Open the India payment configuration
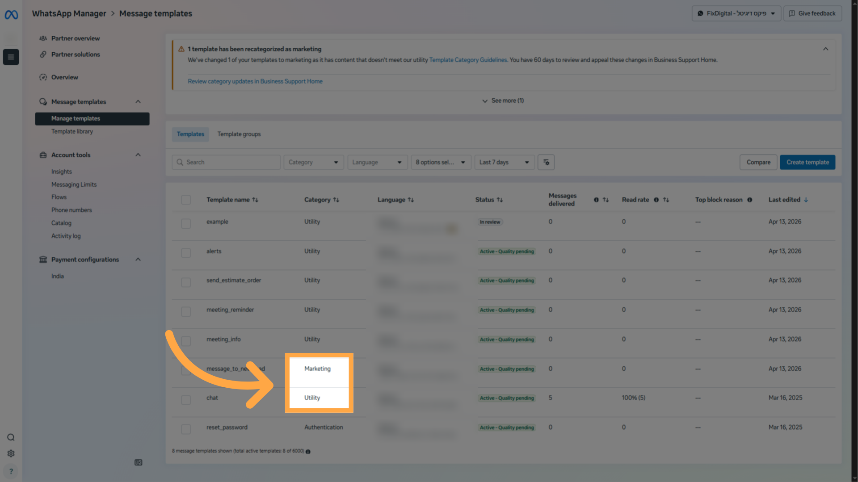The image size is (858, 482). tap(57, 277)
